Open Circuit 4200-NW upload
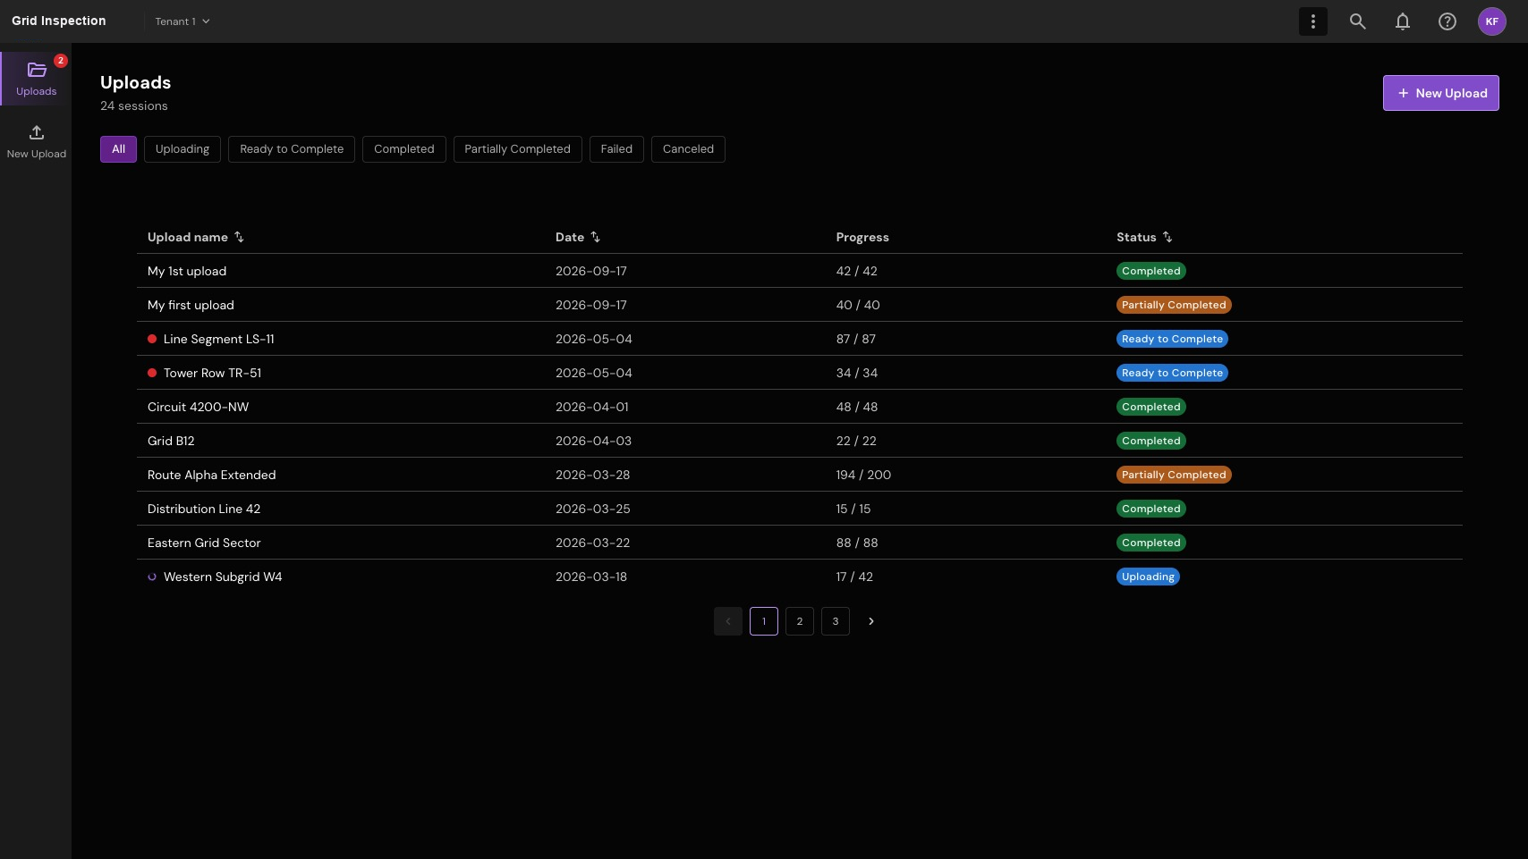This screenshot has height=859, width=1528. coord(799,407)
